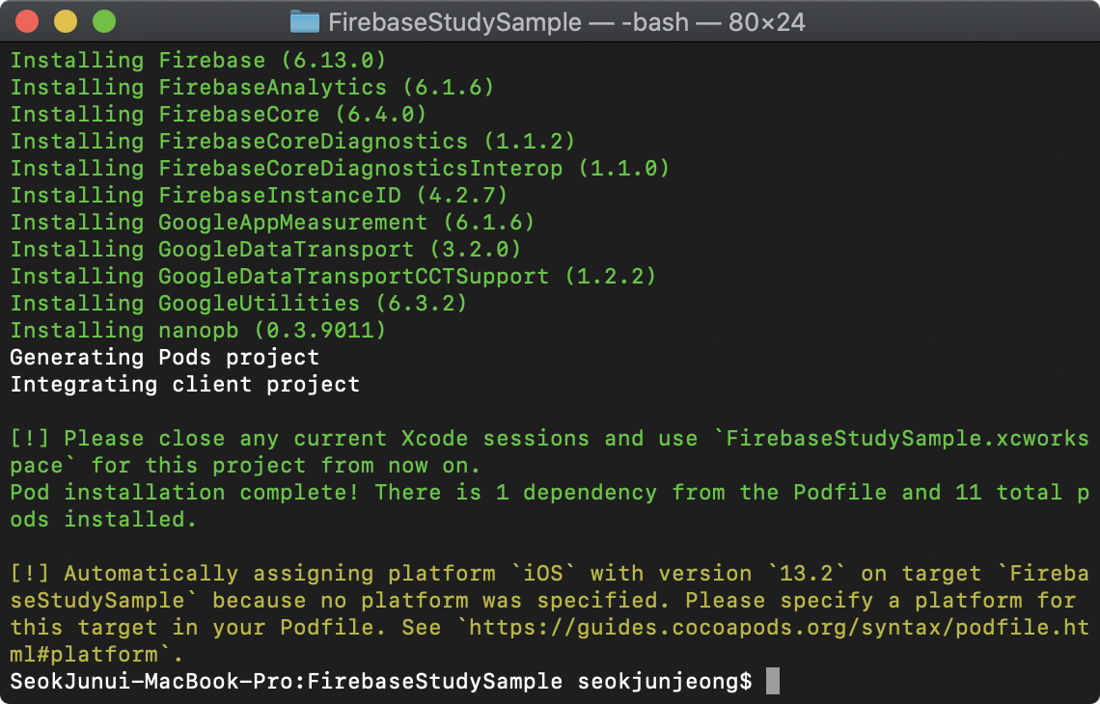The width and height of the screenshot is (1100, 704).
Task: Click the blue folder icon in title bar
Action: pos(305,22)
